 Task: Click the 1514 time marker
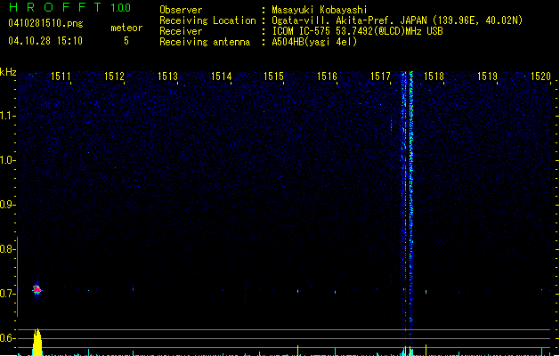click(x=221, y=77)
